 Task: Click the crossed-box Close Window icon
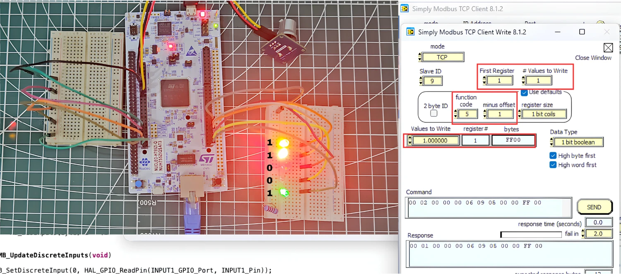tap(608, 48)
